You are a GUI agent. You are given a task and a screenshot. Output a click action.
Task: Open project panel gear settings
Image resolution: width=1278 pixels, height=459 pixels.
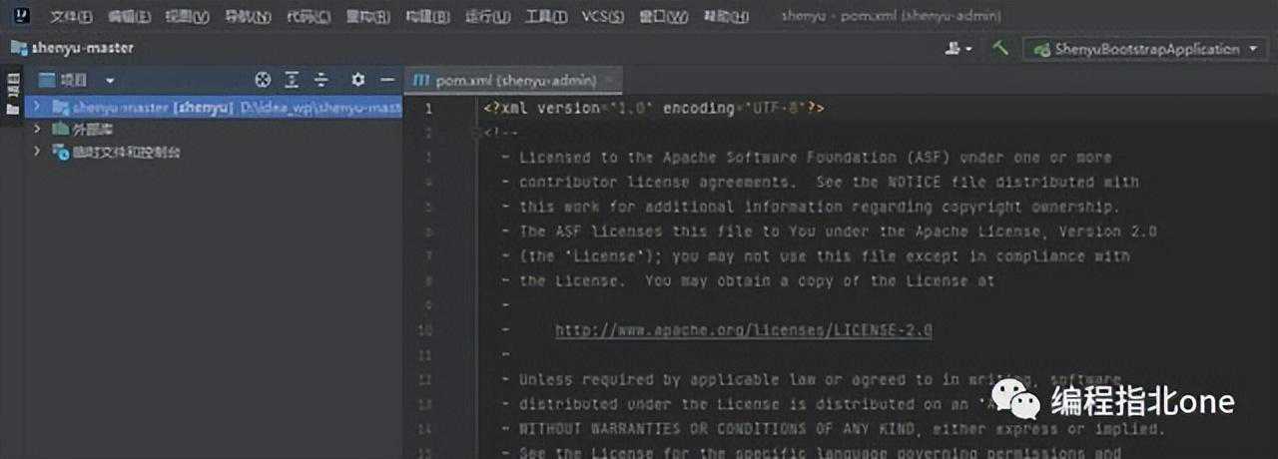(x=358, y=80)
